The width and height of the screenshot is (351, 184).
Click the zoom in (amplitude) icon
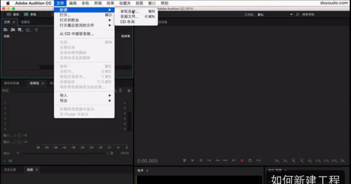point(277,161)
